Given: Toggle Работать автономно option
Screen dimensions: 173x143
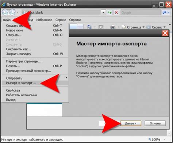Looking at the screenshot, I should 35,95.
